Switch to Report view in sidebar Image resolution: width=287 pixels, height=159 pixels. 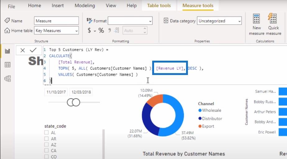tap(7, 51)
